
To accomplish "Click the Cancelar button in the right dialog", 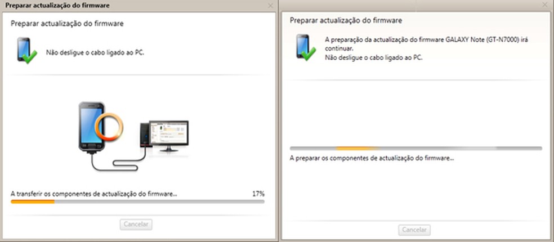I will tap(414, 230).
